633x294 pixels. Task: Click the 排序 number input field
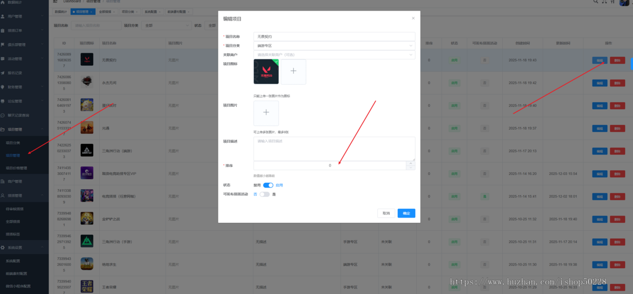(330, 165)
